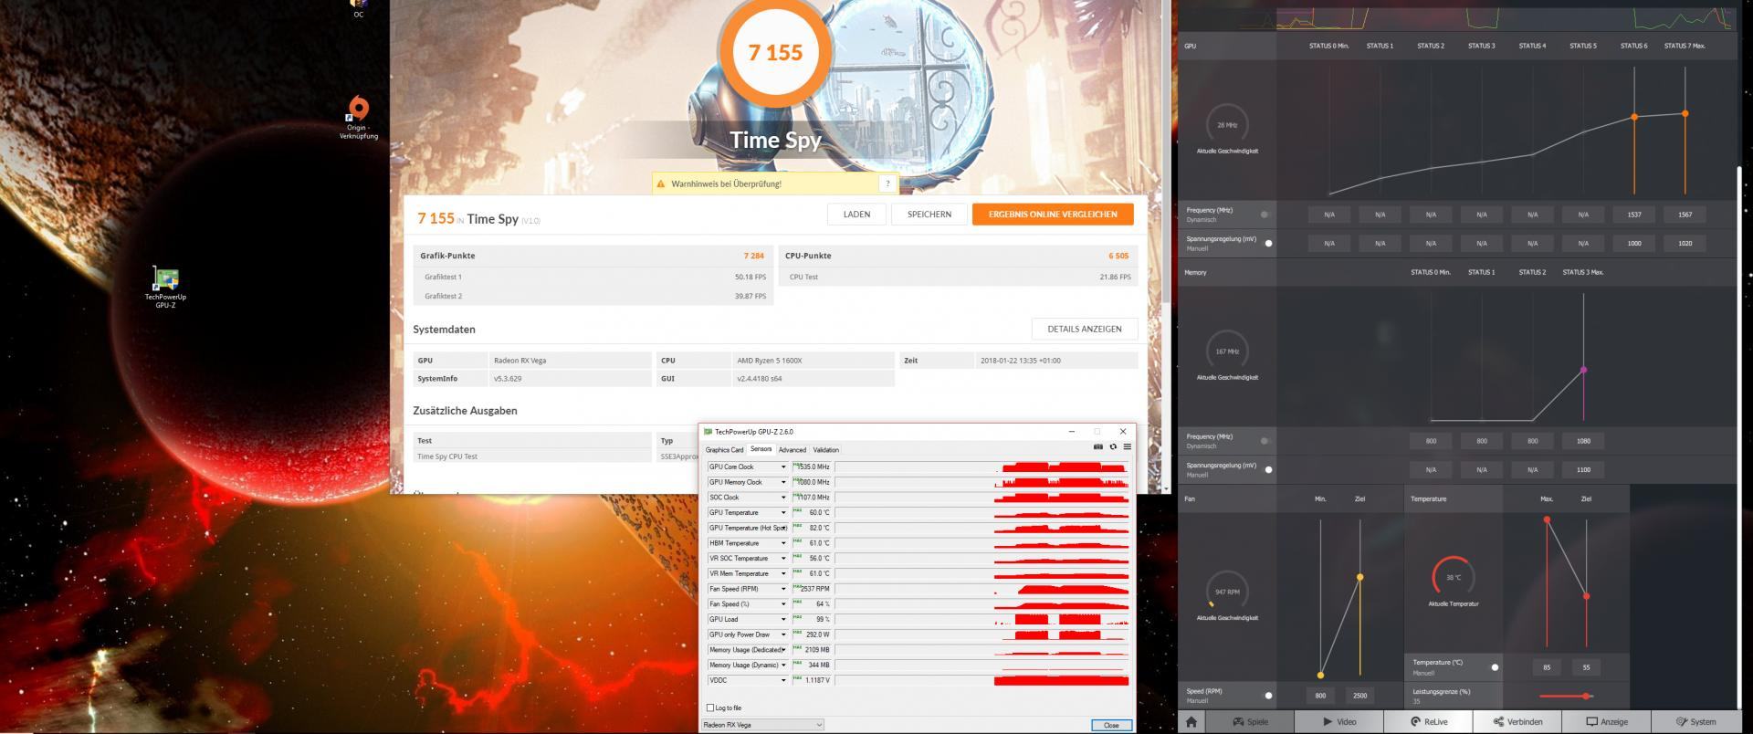The image size is (1753, 734).
Task: Open the Verbinden tab in Radeon Settings
Action: point(1517,721)
